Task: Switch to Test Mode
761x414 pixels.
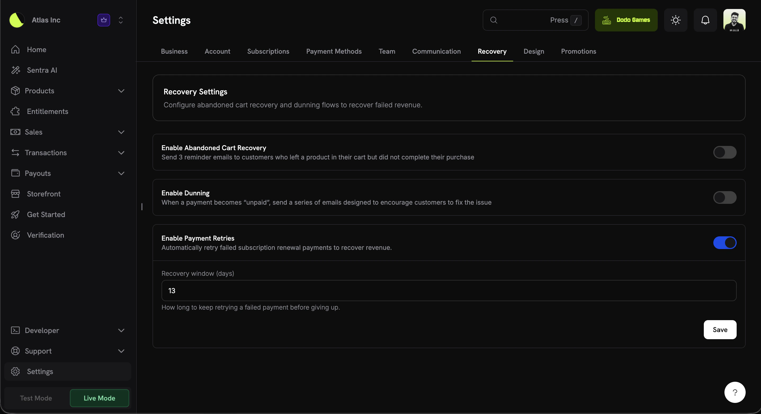Action: coord(36,398)
